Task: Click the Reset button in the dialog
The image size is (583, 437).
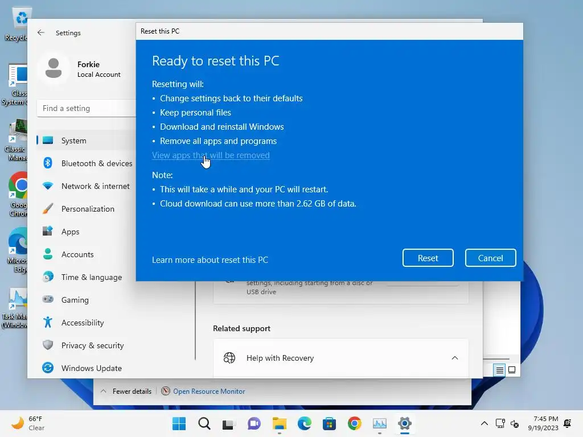Action: coord(428,258)
